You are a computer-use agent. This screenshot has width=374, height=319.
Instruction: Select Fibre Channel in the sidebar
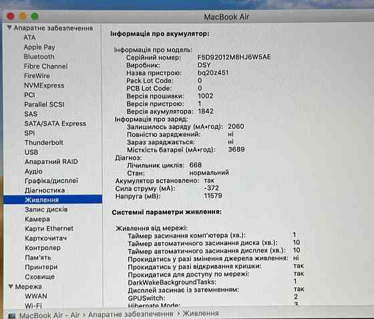46,66
